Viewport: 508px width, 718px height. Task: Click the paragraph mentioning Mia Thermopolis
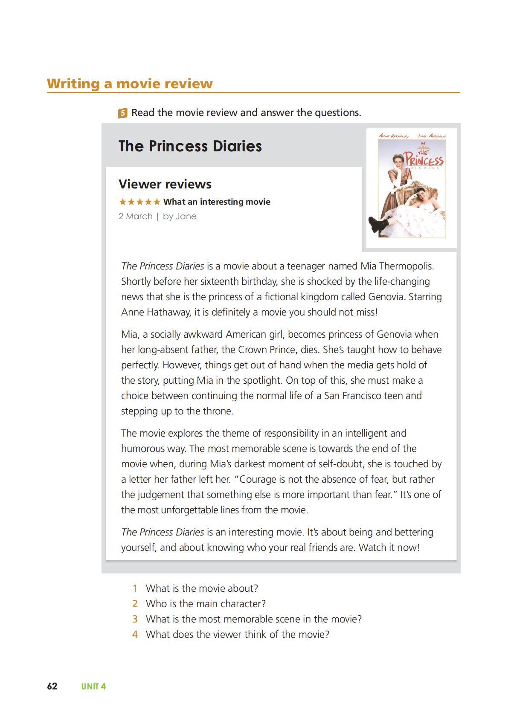282,289
